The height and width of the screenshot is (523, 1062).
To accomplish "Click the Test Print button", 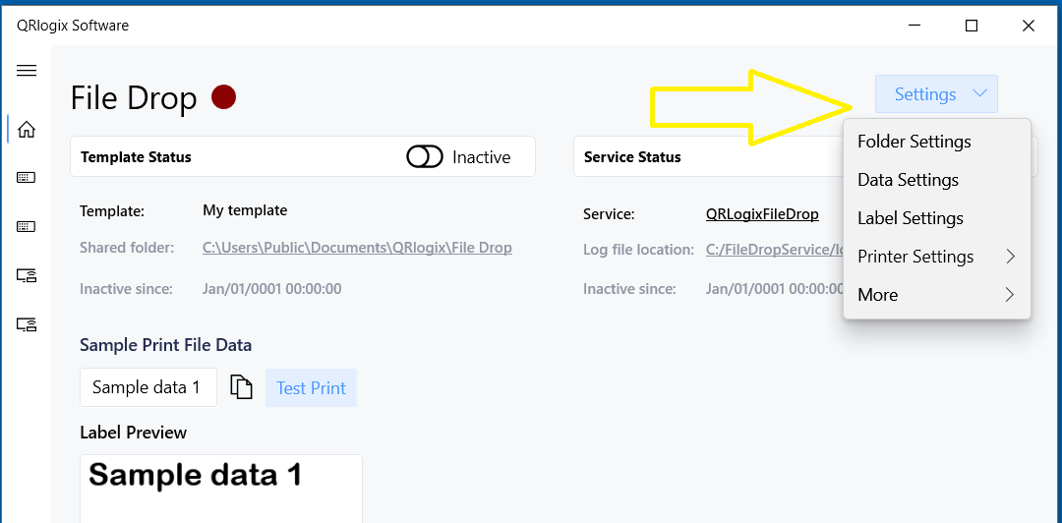I will coord(311,388).
